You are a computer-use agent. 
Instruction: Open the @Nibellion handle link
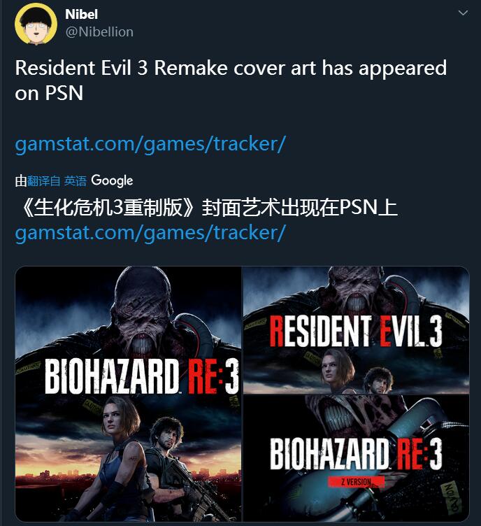(x=99, y=32)
